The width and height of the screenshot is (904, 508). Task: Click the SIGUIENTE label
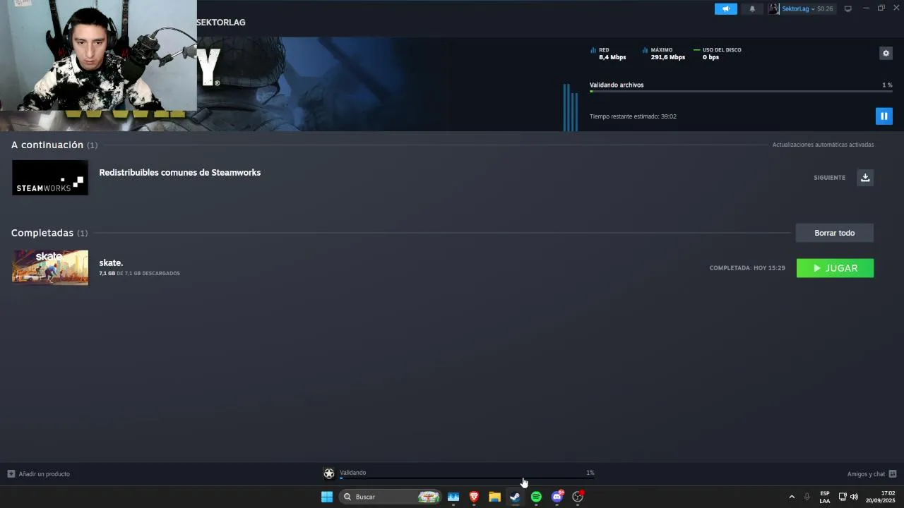pyautogui.click(x=829, y=178)
